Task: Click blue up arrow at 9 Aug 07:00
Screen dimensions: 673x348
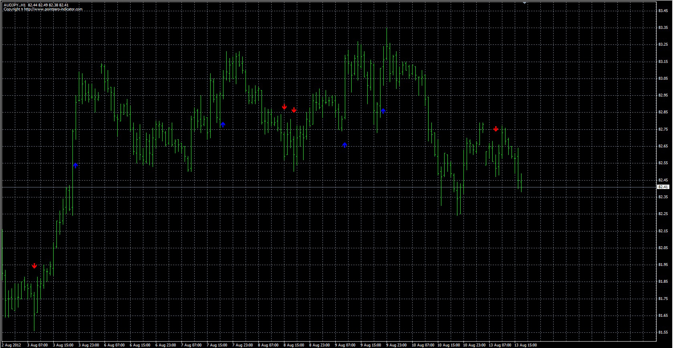Action: point(345,145)
